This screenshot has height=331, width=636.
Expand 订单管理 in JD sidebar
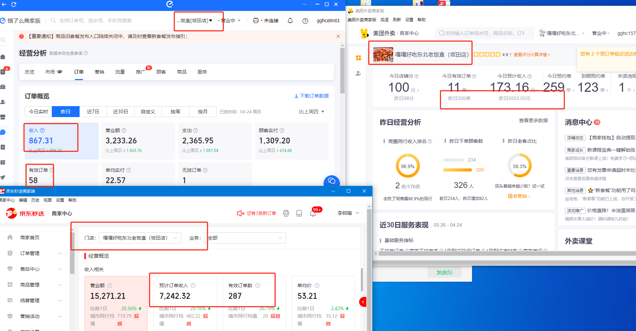pyautogui.click(x=35, y=253)
